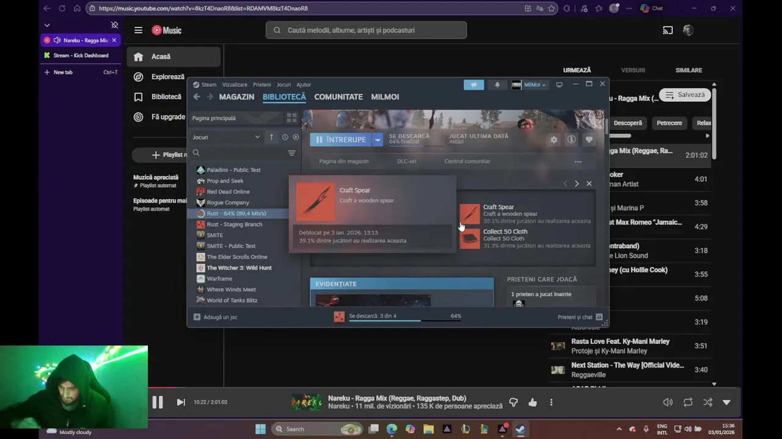Open Rust game settings gear in Steam

554,140
